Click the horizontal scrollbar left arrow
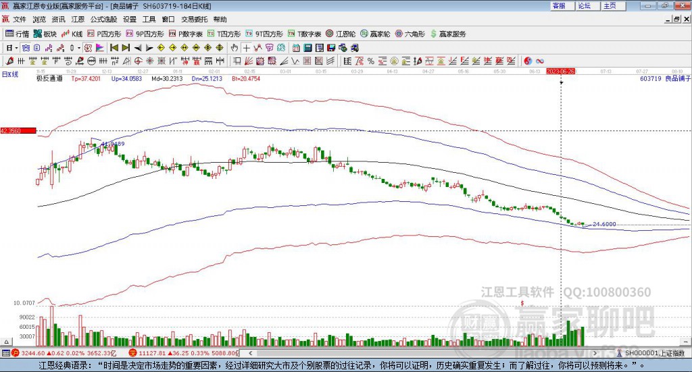Image resolution: width=692 pixels, height=372 pixels. 250,352
